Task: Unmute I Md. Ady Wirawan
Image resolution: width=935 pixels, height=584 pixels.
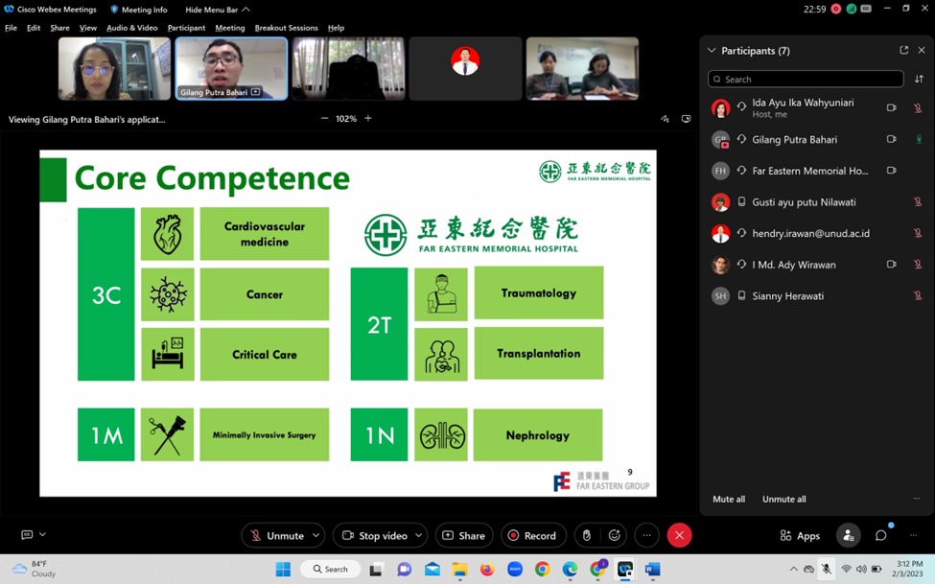Action: pos(918,265)
